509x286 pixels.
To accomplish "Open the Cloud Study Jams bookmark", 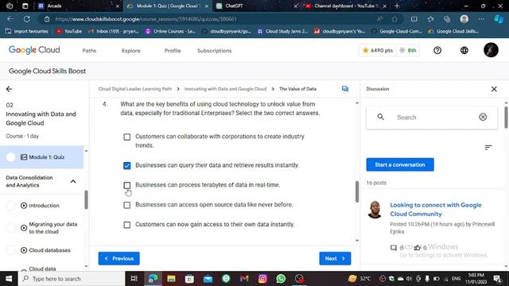I will [282, 31].
